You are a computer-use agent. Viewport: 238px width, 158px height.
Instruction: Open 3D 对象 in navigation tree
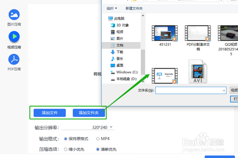pos(122,25)
